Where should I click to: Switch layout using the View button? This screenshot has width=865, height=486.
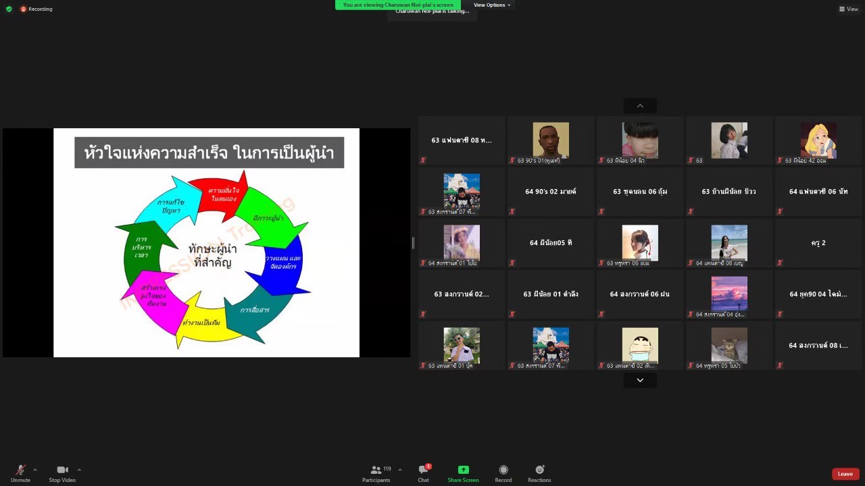(848, 9)
